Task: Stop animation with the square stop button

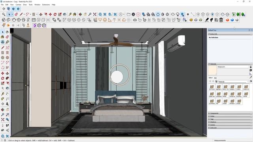Action: point(13,25)
